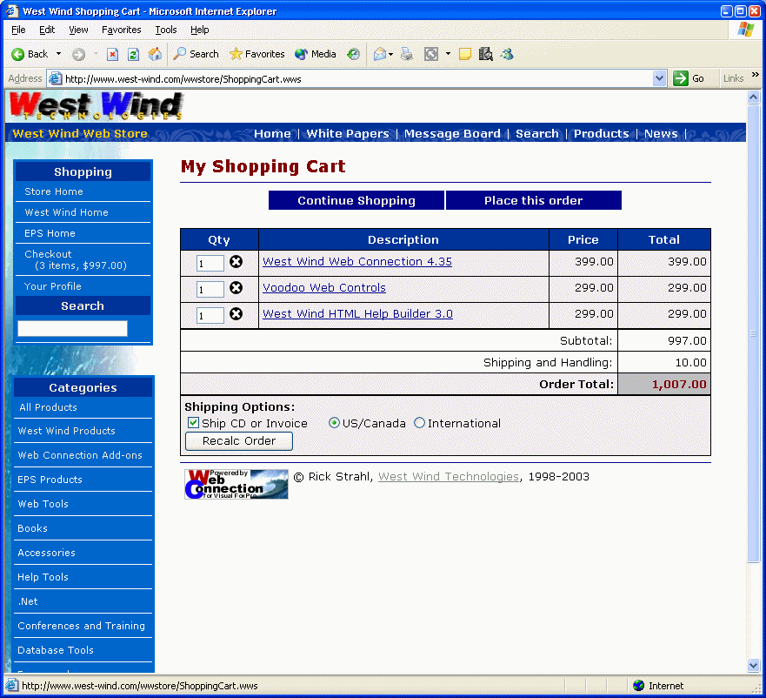Viewport: 766px width, 698px height.
Task: Click the Stop loading toolbar icon
Action: tap(112, 54)
